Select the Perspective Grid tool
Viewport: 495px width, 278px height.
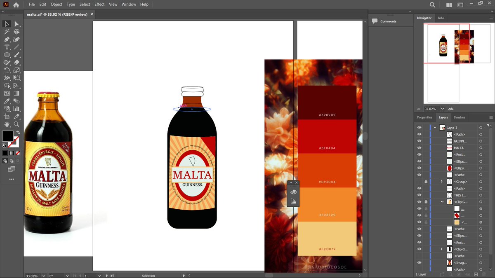(x=16, y=86)
